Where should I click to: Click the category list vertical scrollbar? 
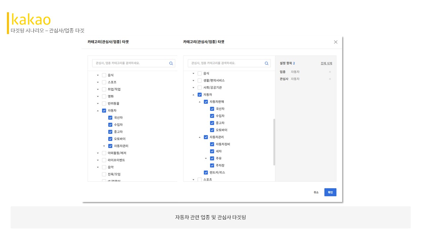click(x=274, y=142)
